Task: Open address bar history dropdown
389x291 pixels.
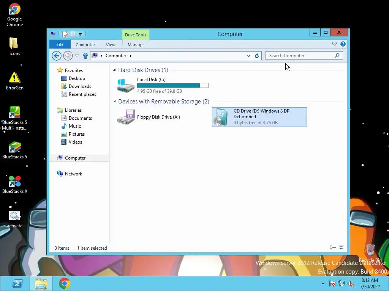Action: coord(248,56)
